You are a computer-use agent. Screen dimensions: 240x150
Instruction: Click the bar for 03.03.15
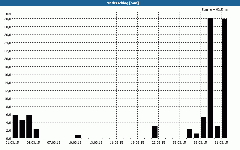29,127
